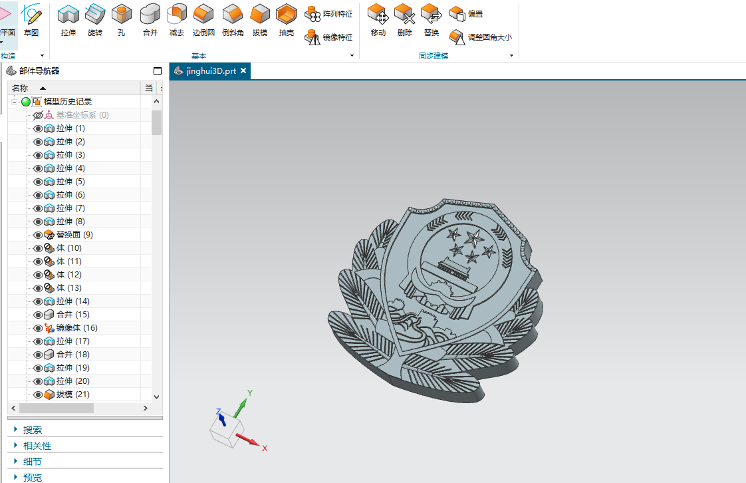Select the 抽壳 (Shell) tool
Screen dimensions: 746x483
(287, 21)
